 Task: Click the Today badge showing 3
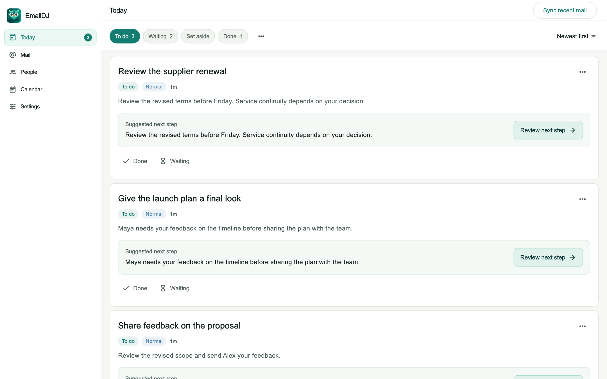point(88,37)
